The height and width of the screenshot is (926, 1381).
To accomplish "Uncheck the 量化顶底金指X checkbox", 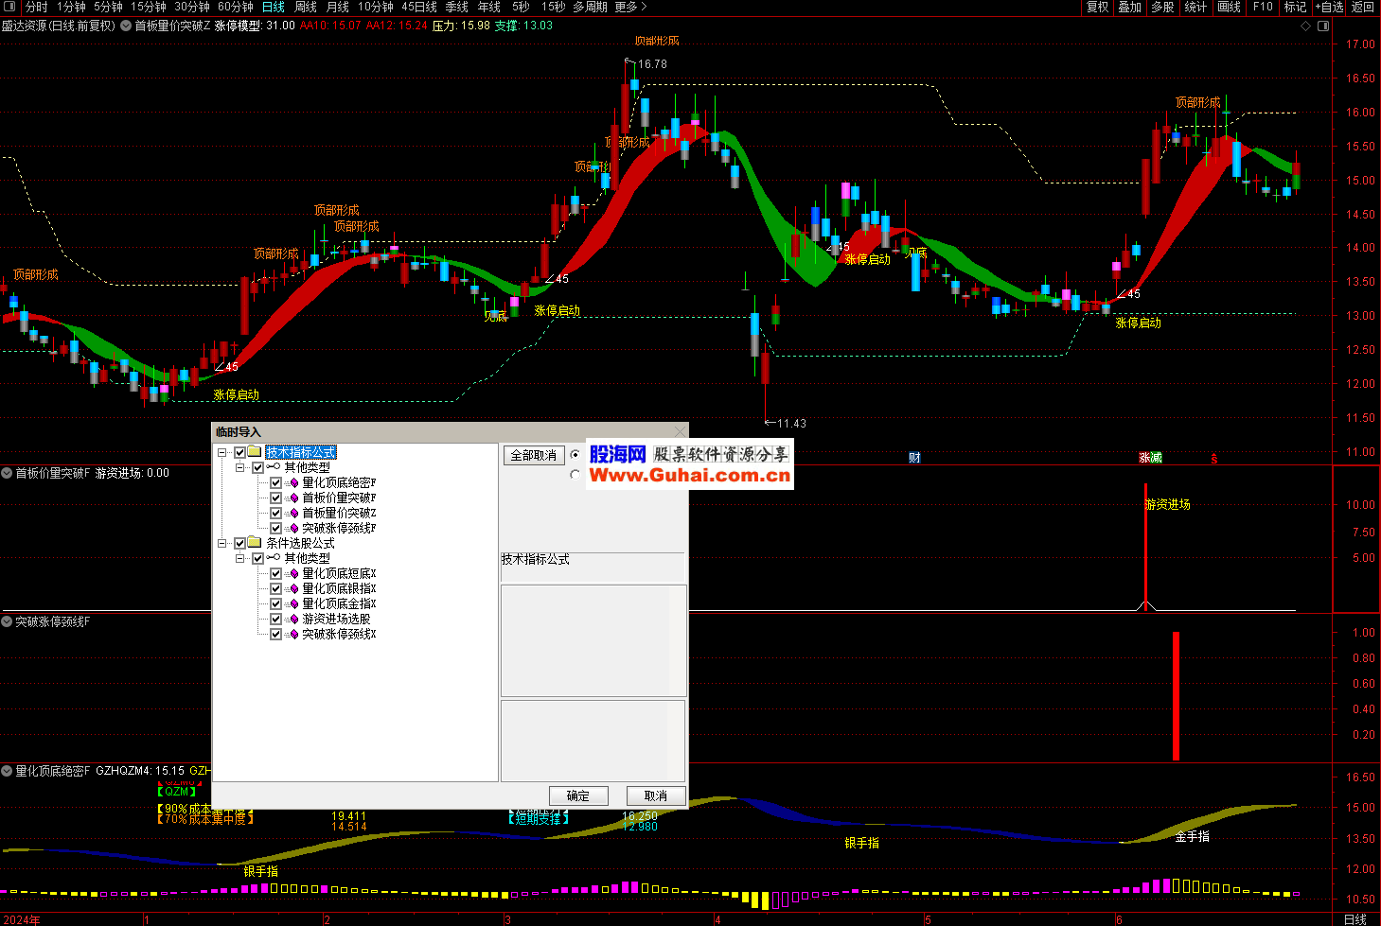I will pos(275,603).
